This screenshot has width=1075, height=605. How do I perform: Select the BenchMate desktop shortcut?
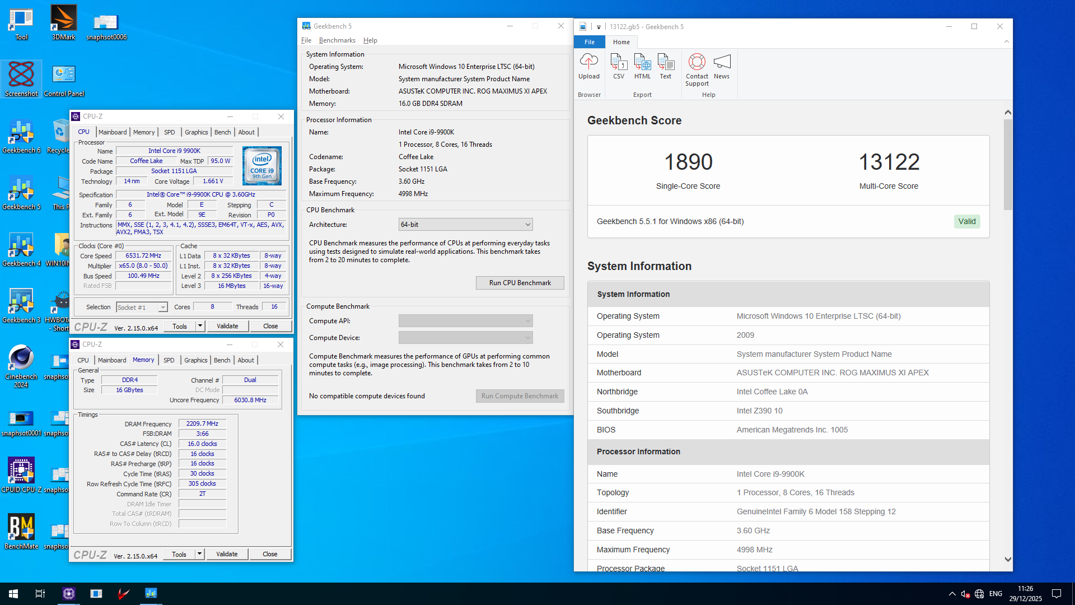[21, 532]
